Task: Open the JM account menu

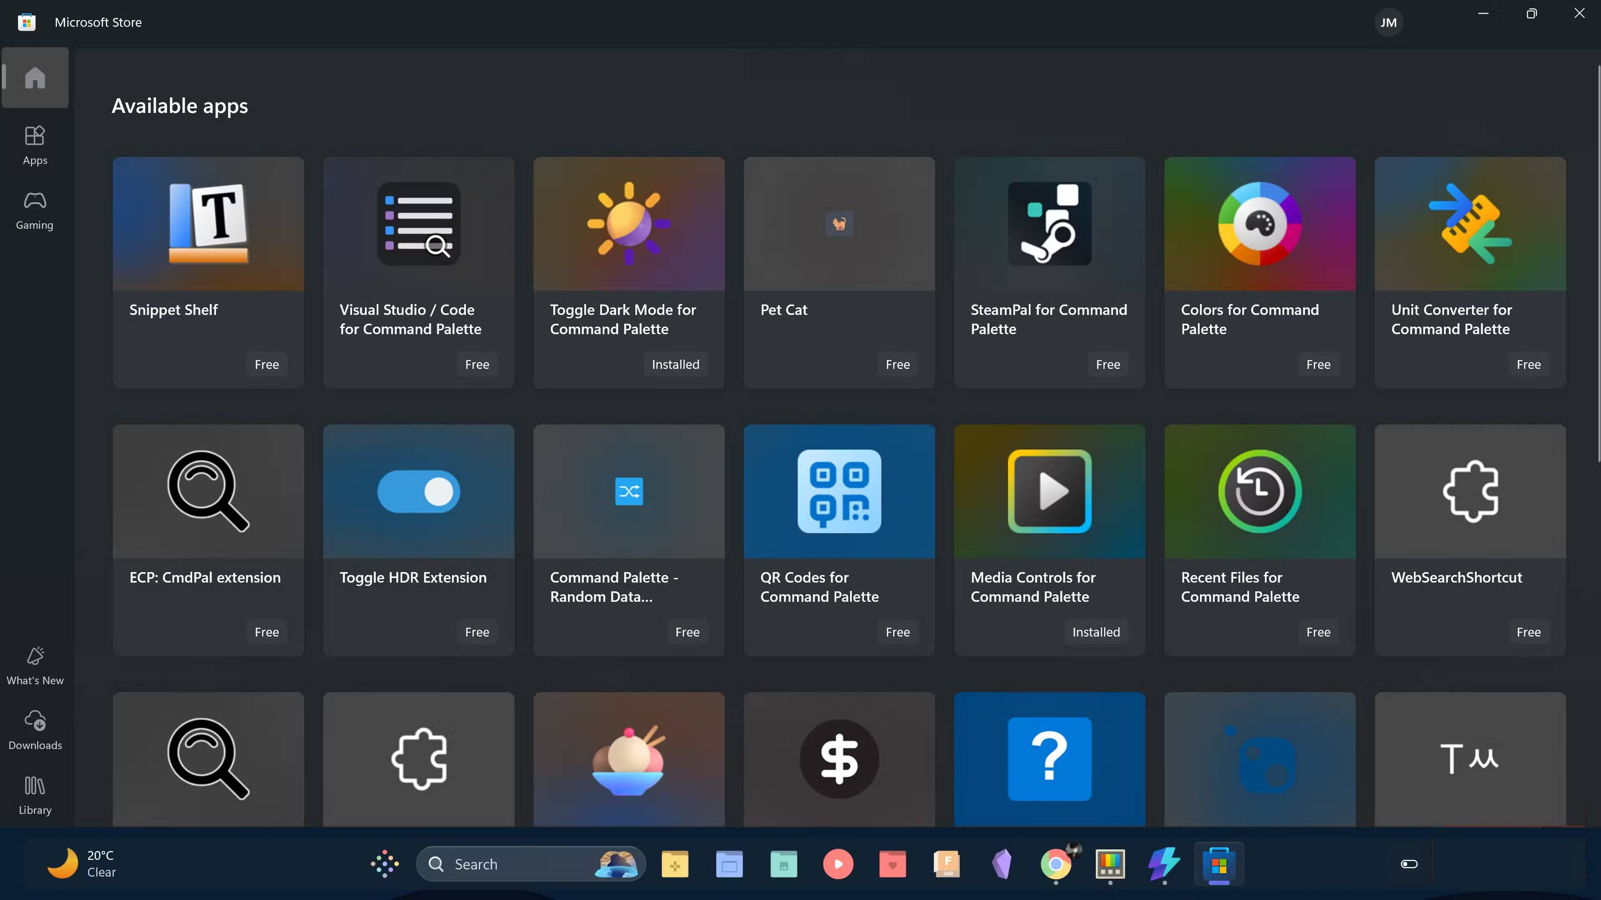Action: pos(1389,22)
